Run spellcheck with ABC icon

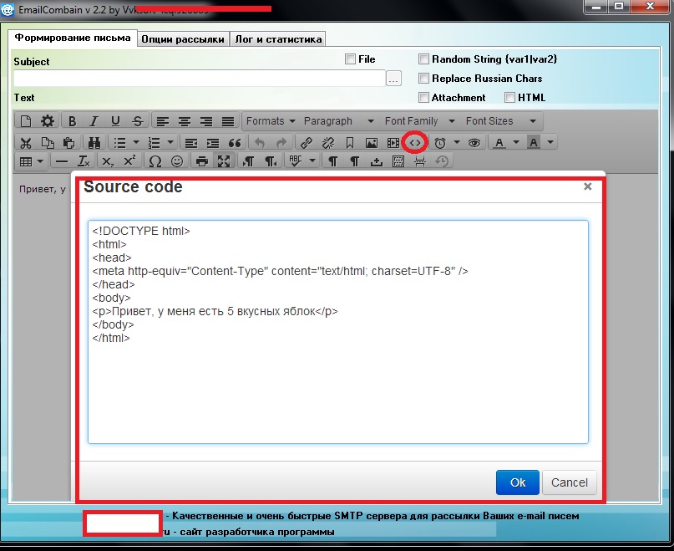coord(296,161)
